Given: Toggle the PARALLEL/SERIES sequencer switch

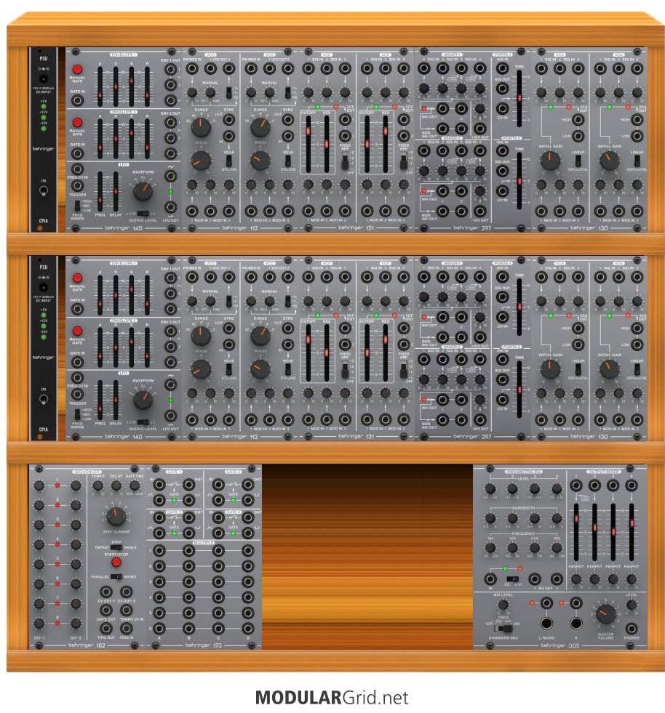Looking at the screenshot, I should pos(116,576).
